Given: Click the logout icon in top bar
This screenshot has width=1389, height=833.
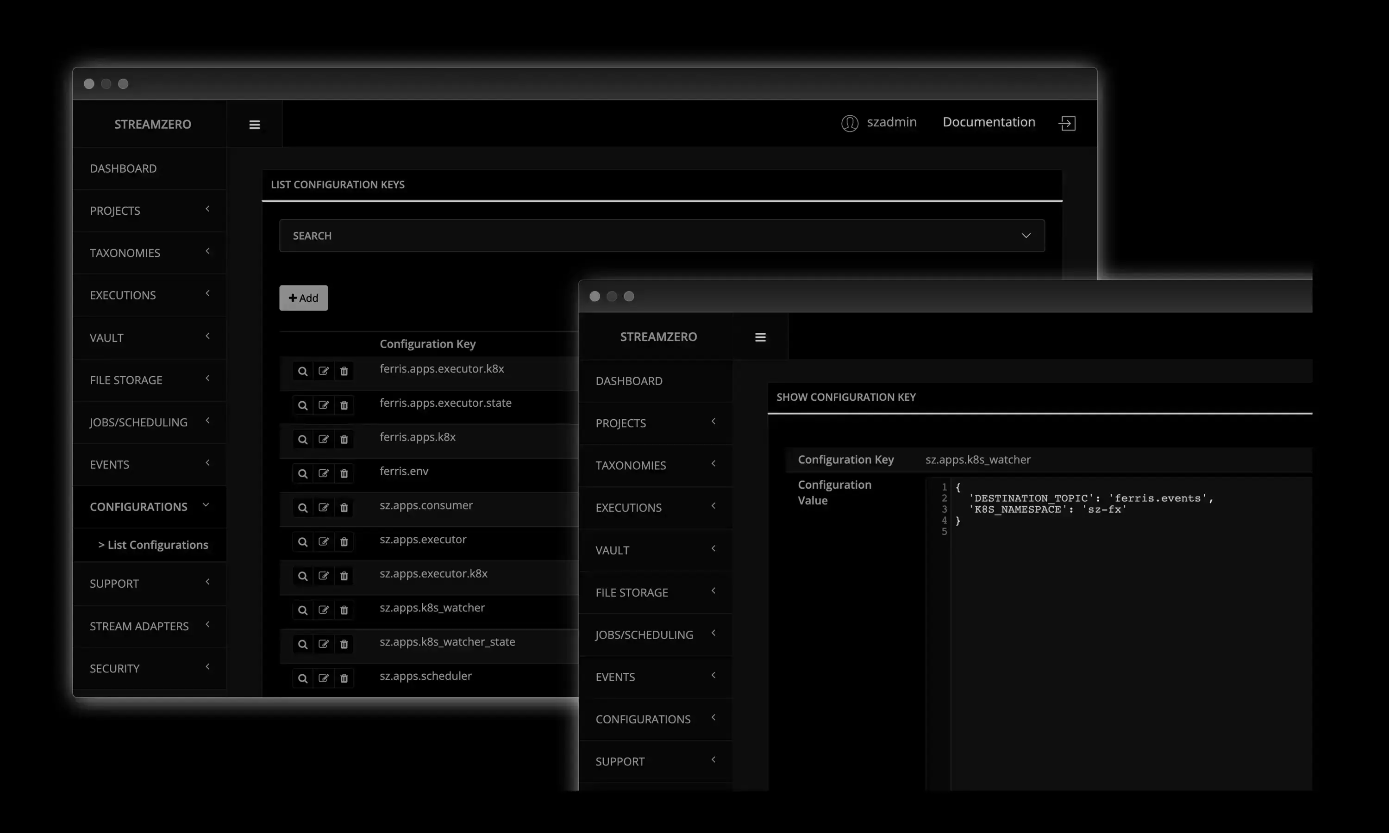Looking at the screenshot, I should pos(1067,123).
